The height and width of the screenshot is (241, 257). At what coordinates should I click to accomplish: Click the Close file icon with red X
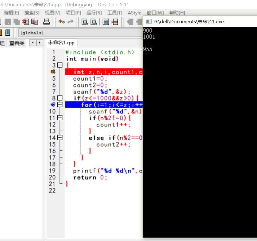pos(25,22)
